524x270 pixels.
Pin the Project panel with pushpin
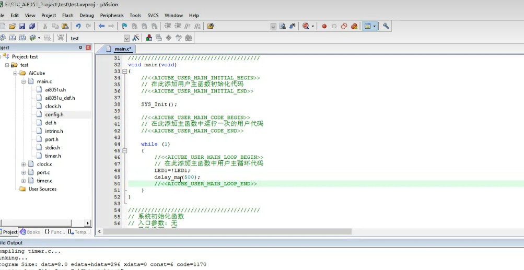point(80,48)
